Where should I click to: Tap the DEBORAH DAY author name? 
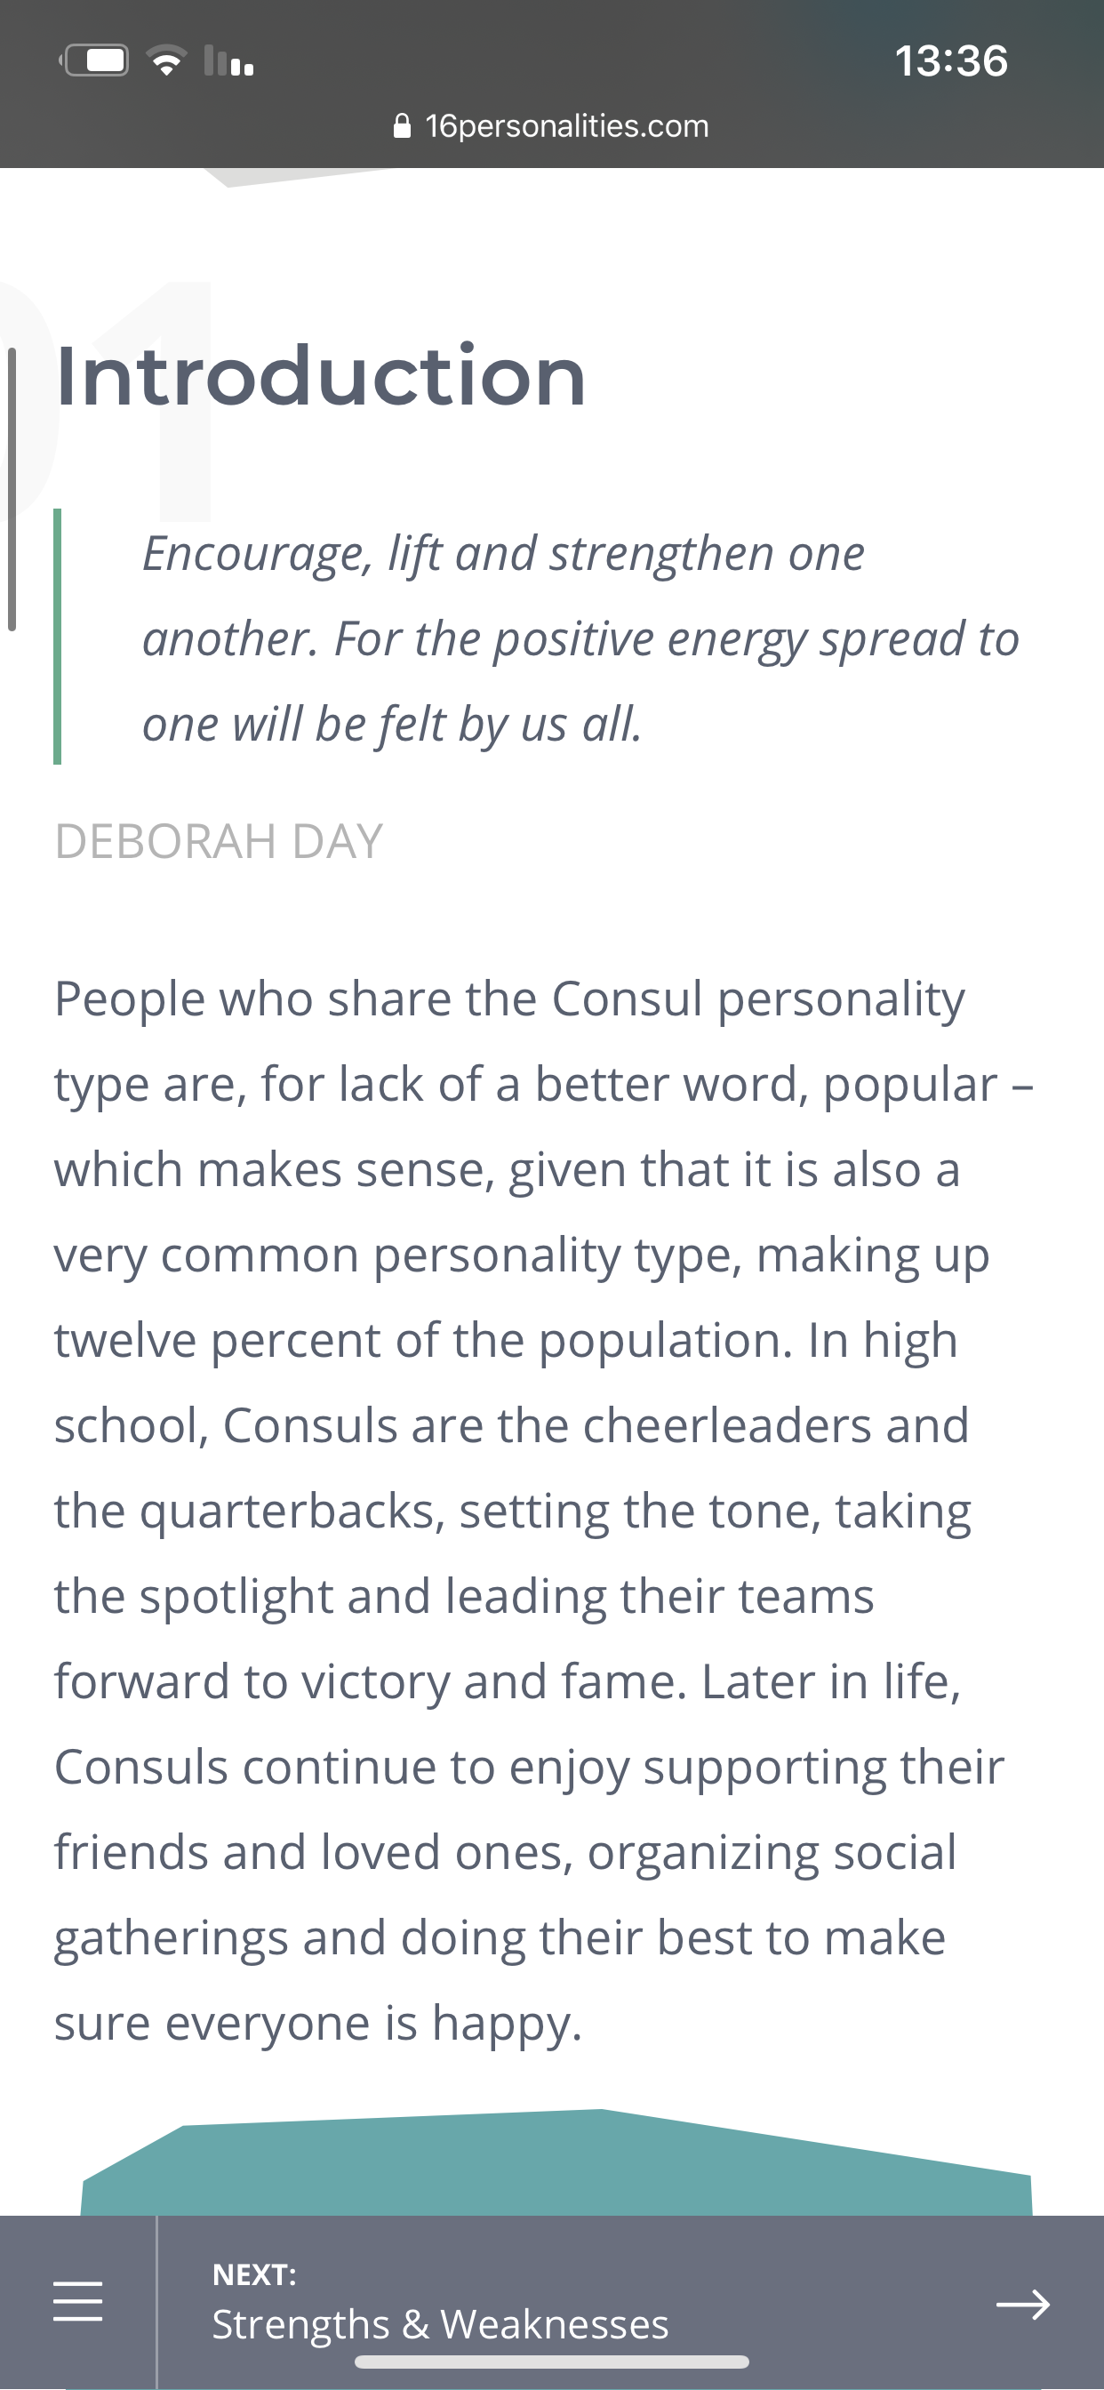pos(219,841)
